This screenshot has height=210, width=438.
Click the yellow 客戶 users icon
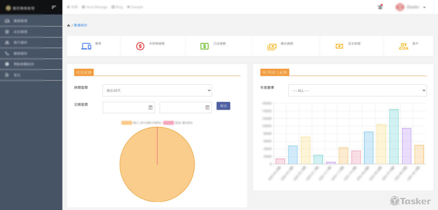tap(403, 46)
